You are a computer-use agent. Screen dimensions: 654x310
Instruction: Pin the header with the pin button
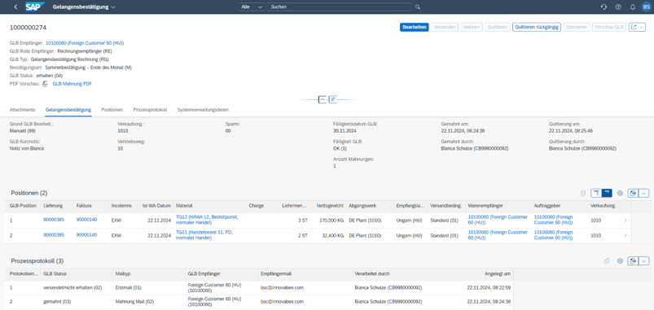coord(332,99)
